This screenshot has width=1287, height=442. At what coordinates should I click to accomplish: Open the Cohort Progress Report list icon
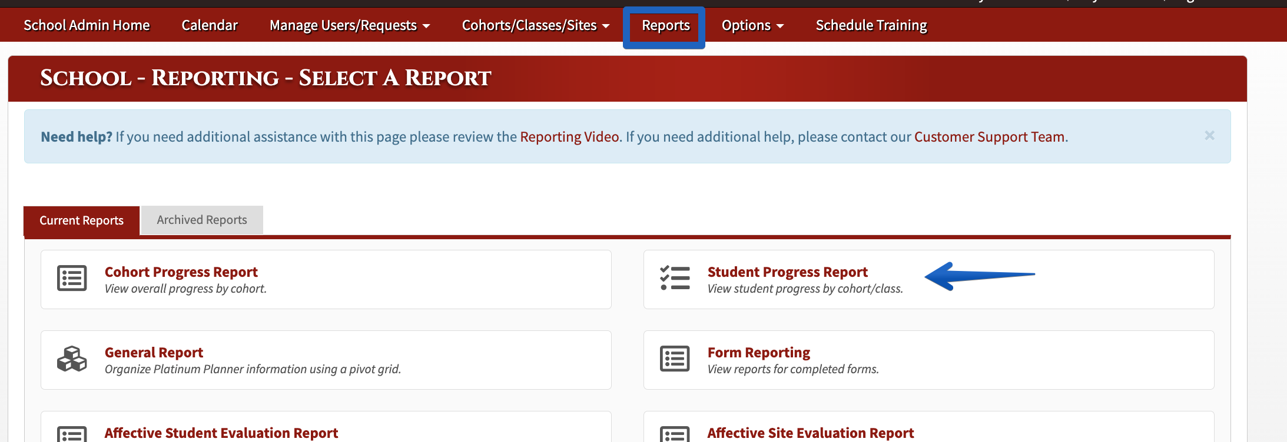(72, 279)
